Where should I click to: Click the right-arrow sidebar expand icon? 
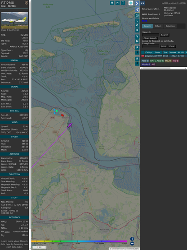[x=137, y=3]
